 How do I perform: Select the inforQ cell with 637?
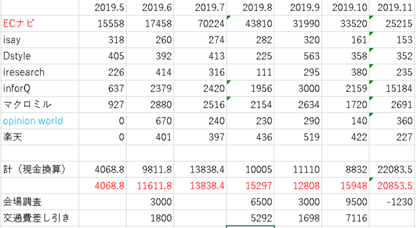click(x=103, y=89)
